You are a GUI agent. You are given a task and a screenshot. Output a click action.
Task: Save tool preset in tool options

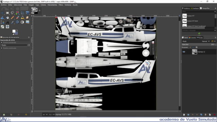[4, 115]
